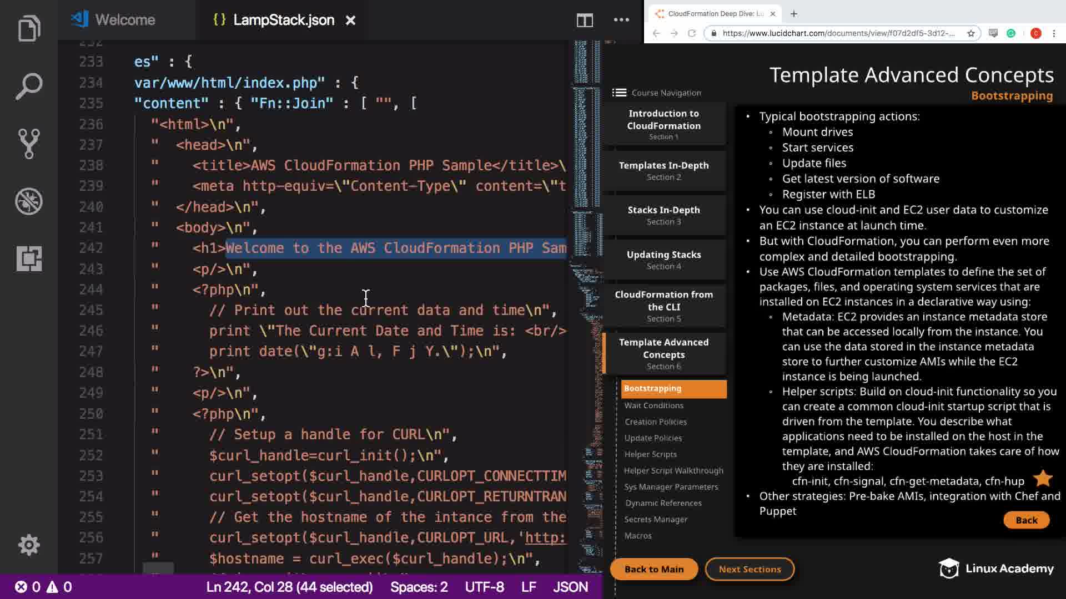Close the LampStack.json tab
Viewport: 1066px width, 599px height.
click(350, 21)
